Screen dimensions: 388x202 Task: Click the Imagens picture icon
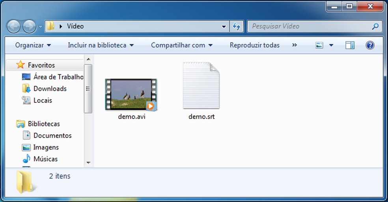26,147
